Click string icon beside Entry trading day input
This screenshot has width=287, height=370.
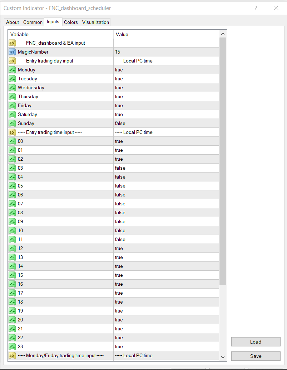pyautogui.click(x=12, y=61)
